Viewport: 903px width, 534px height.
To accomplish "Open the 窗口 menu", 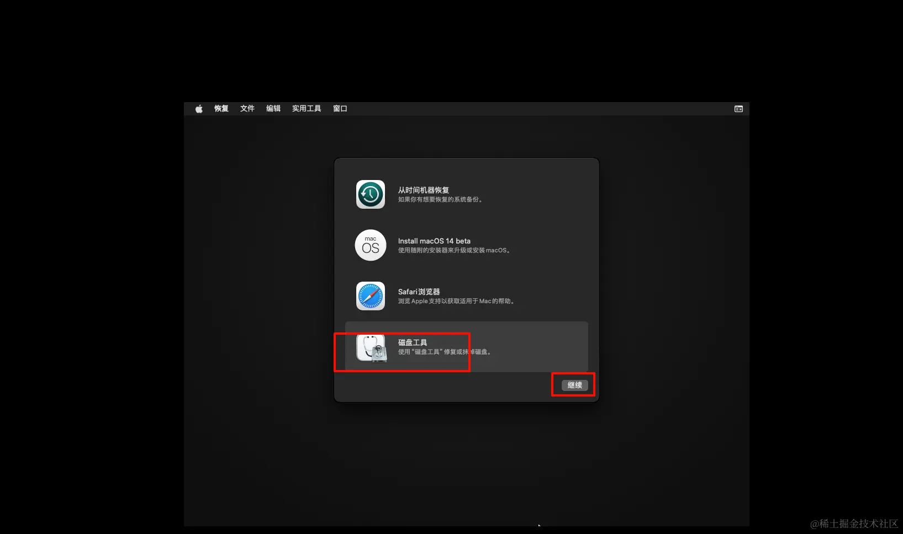I will pyautogui.click(x=340, y=109).
